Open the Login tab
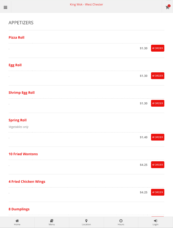The image size is (173, 228). pyautogui.click(x=155, y=222)
